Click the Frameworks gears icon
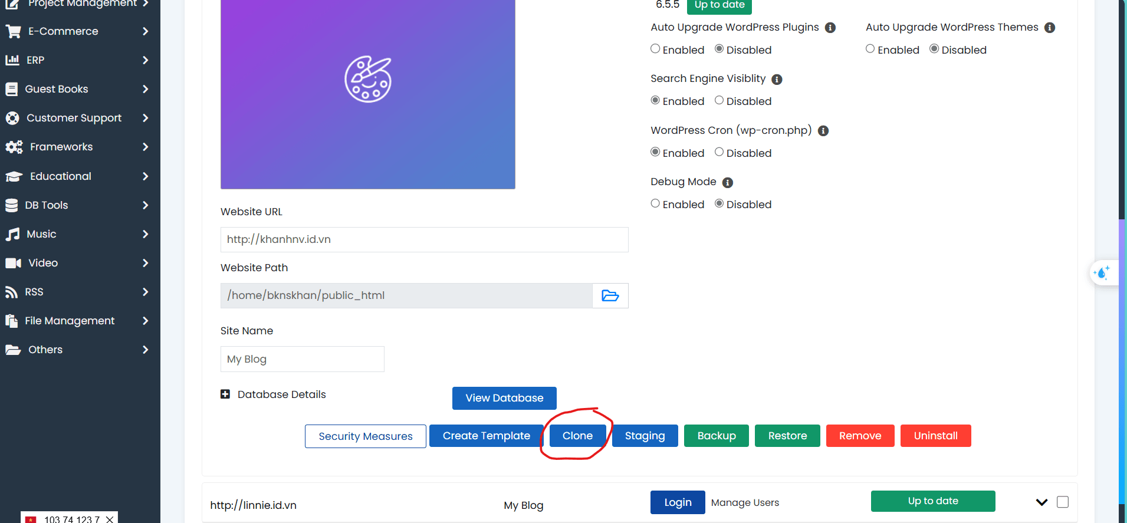This screenshot has height=523, width=1127. pos(14,147)
